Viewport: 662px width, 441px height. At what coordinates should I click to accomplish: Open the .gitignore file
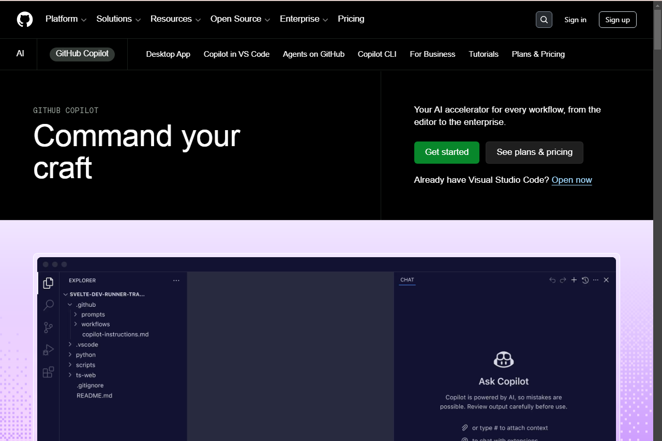90,385
